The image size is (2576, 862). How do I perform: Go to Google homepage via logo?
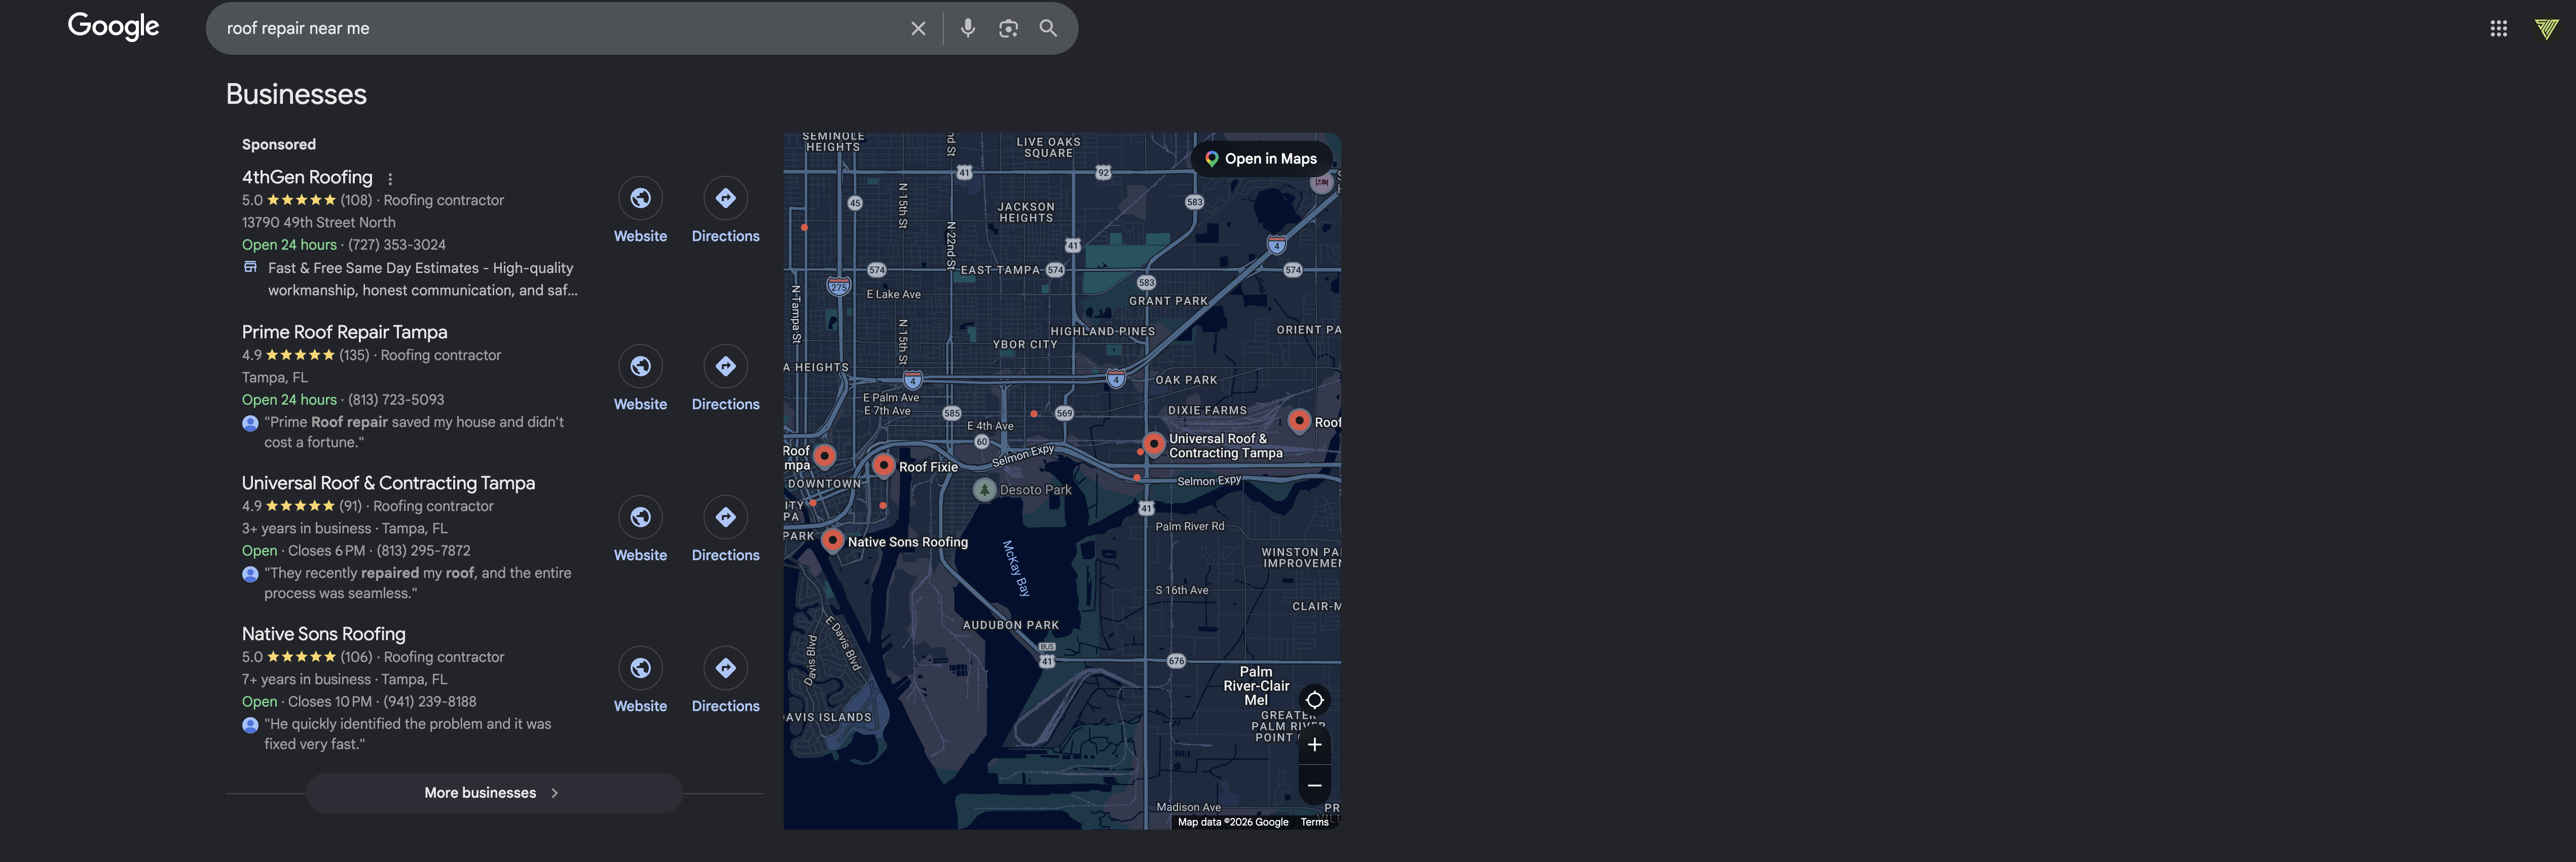click(x=113, y=26)
